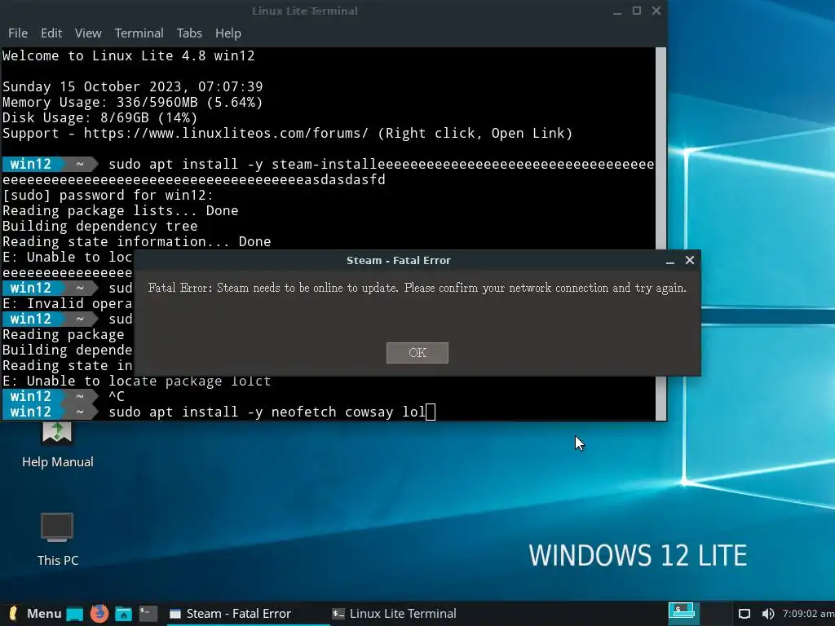The image size is (835, 626).
Task: Open the File menu in terminal
Action: [x=18, y=33]
